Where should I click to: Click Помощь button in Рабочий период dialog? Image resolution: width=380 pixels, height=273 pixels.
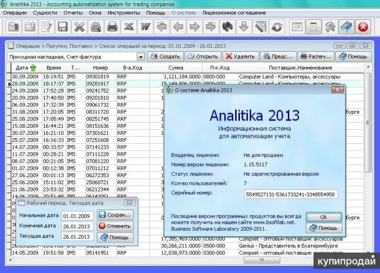pos(115,237)
